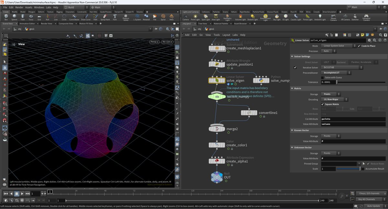Select the Platonic Solids shelf tool
The width and height of the screenshot is (388, 209).
[x=126, y=17]
